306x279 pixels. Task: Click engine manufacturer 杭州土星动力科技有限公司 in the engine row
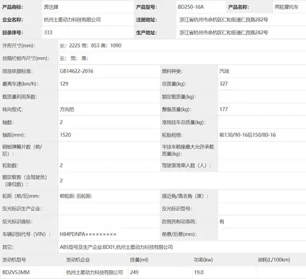94,272
